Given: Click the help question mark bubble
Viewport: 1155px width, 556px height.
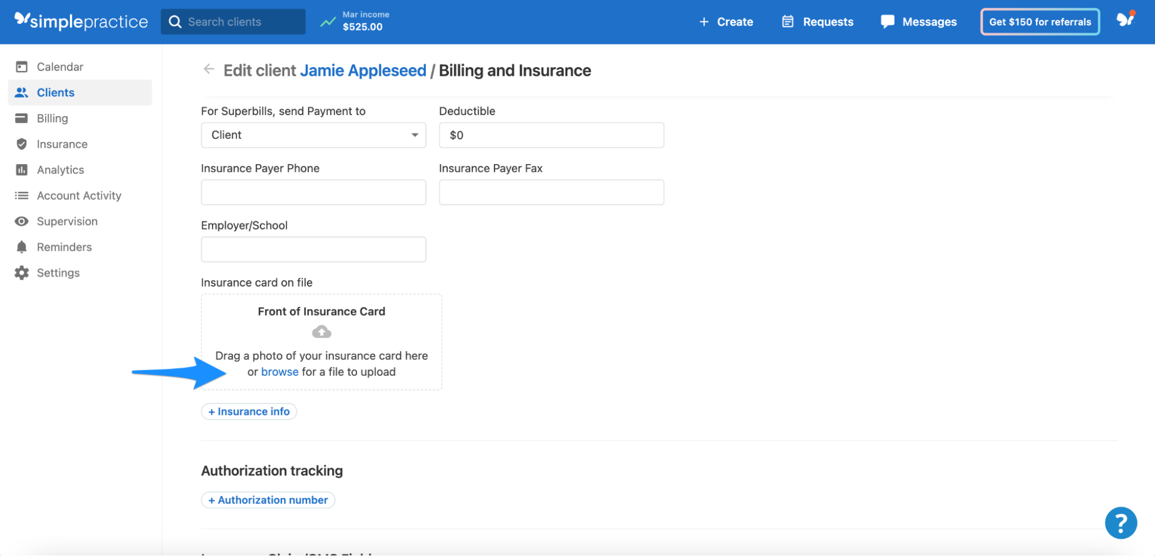Looking at the screenshot, I should pyautogui.click(x=1121, y=522).
